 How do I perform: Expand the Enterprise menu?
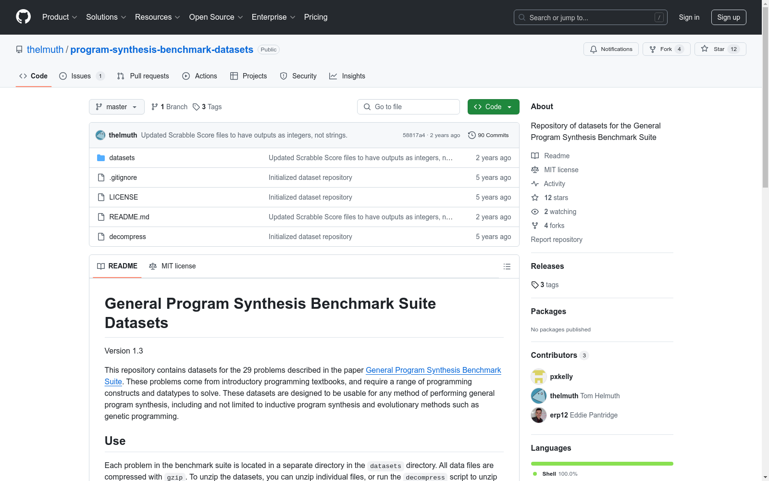pyautogui.click(x=273, y=17)
